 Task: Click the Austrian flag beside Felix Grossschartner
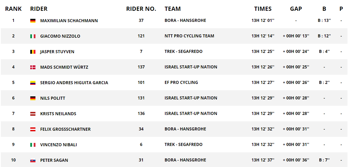(x=33, y=129)
